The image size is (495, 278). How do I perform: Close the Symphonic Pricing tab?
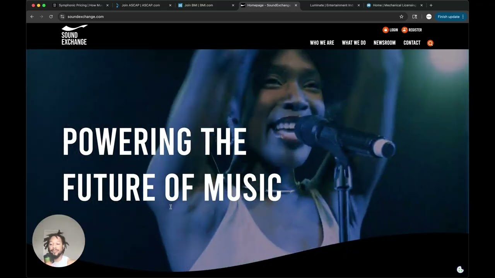pos(108,5)
